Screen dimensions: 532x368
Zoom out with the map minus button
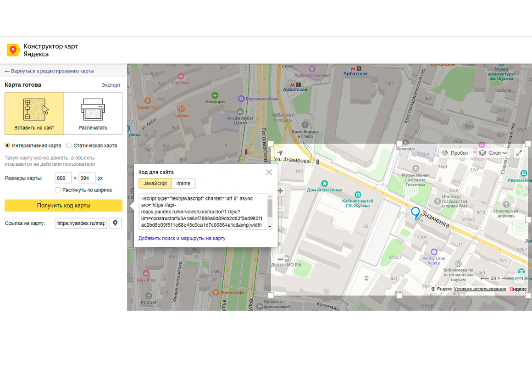[x=281, y=259]
